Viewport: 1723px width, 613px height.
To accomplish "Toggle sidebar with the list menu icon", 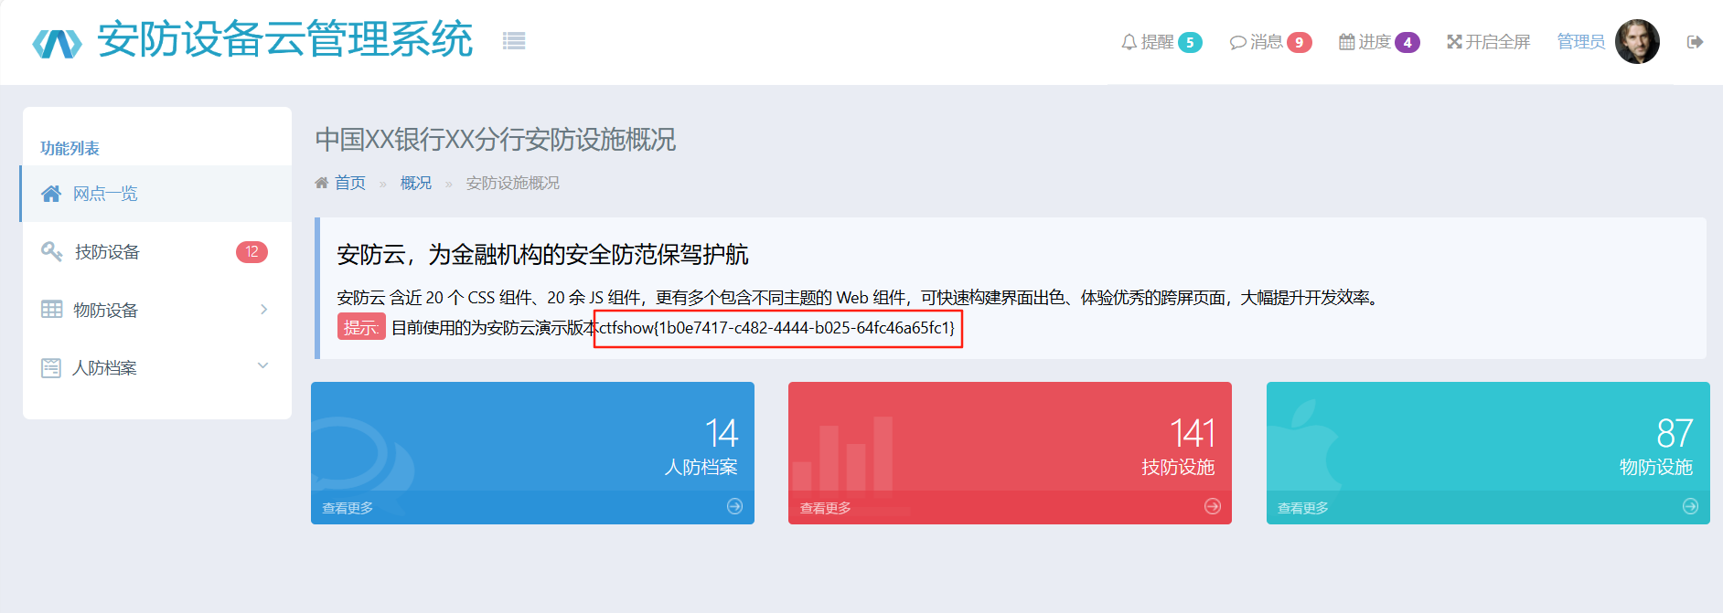I will 514,40.
